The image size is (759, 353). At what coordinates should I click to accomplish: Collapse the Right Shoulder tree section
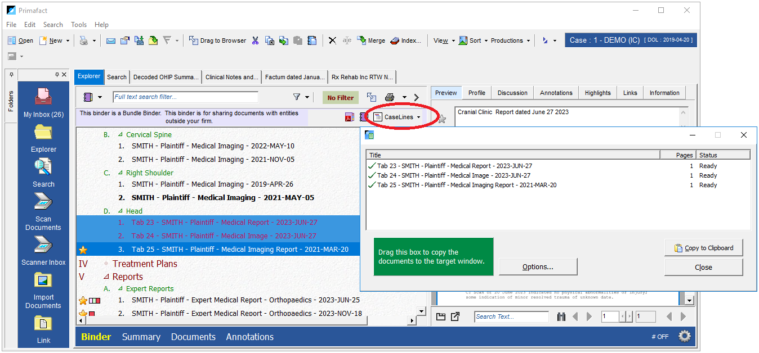pyautogui.click(x=120, y=173)
